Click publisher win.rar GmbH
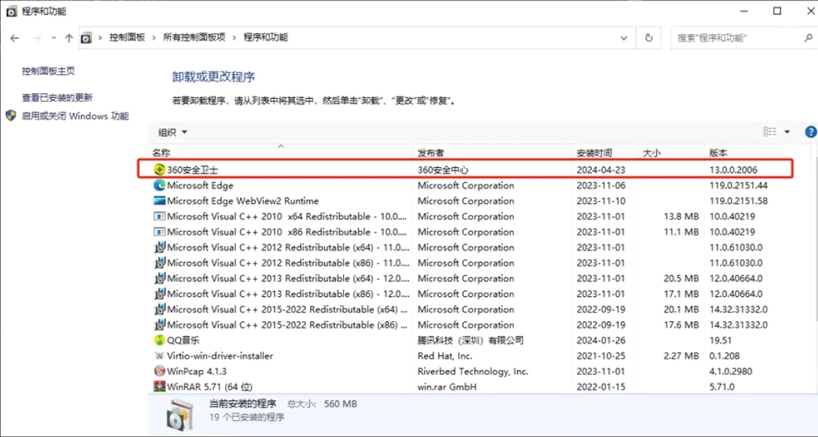818x437 pixels. tap(447, 387)
